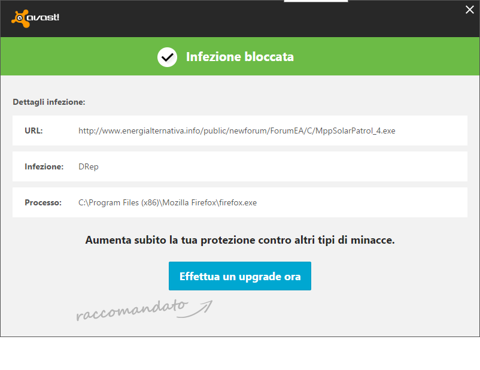Screen dimensions: 480x370
Task: Click the "Aumenta subito la tua protezione" message
Action: [x=239, y=240]
